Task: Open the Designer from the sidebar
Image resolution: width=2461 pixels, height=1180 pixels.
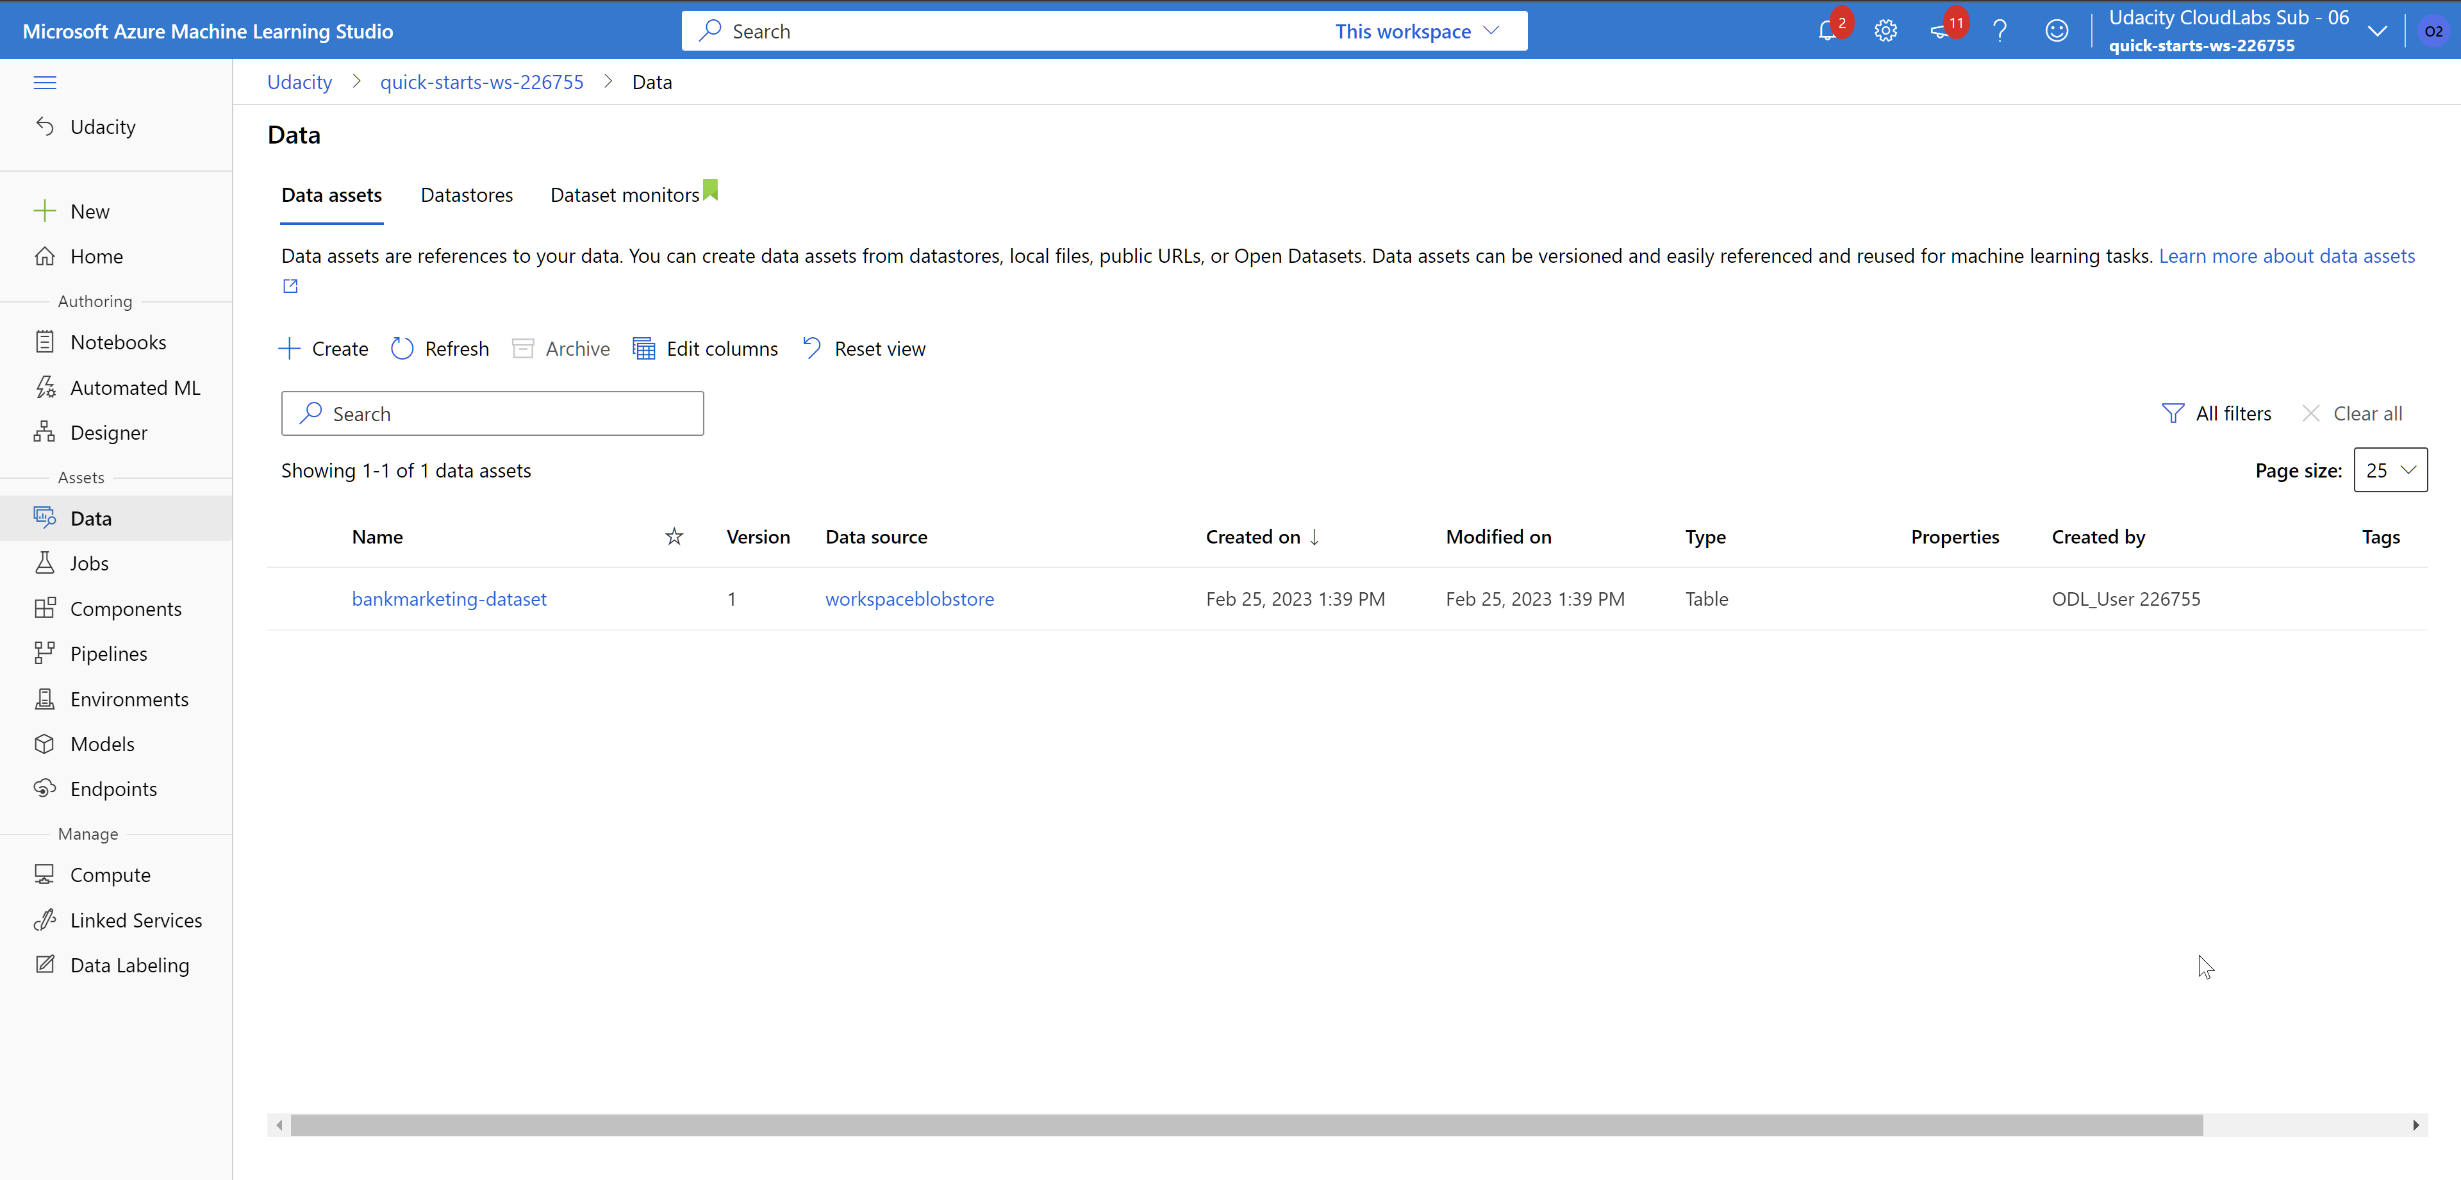Action: pos(108,432)
